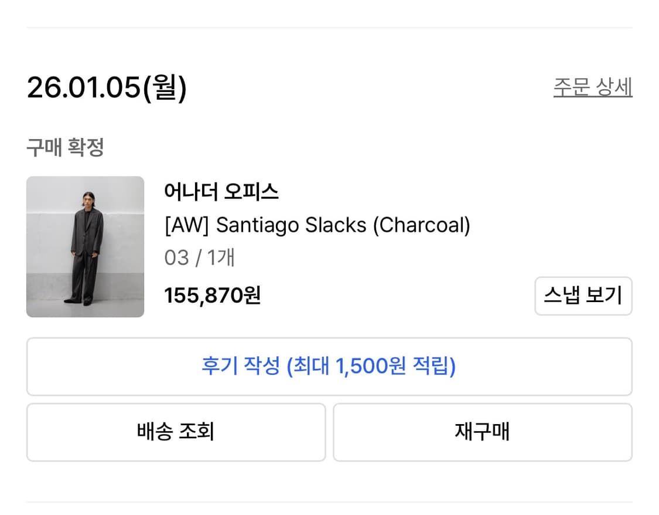Viewport: 659px width, 515px height.
Task: Click the 03 size option text
Action: (x=176, y=257)
